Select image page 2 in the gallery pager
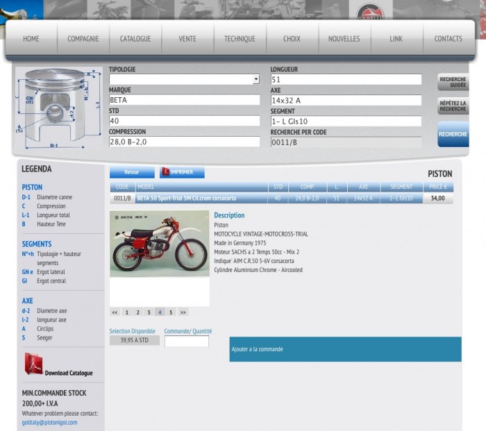Image resolution: width=486 pixels, height=431 pixels. point(137,312)
